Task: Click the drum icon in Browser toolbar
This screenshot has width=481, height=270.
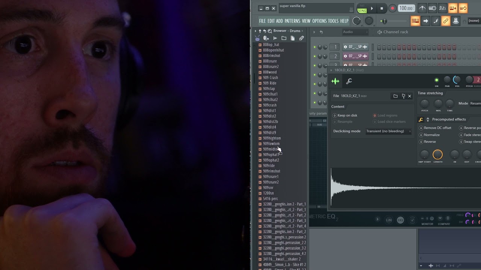Action: click(257, 38)
